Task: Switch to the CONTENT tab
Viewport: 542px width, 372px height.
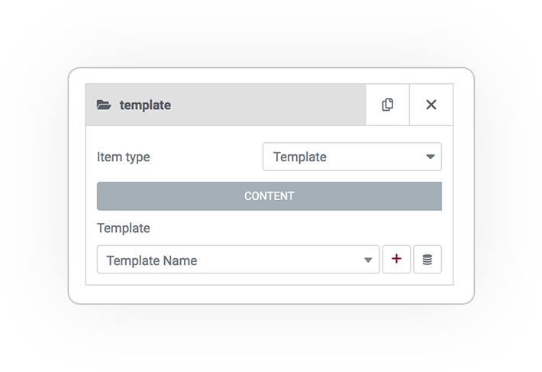Action: (269, 196)
